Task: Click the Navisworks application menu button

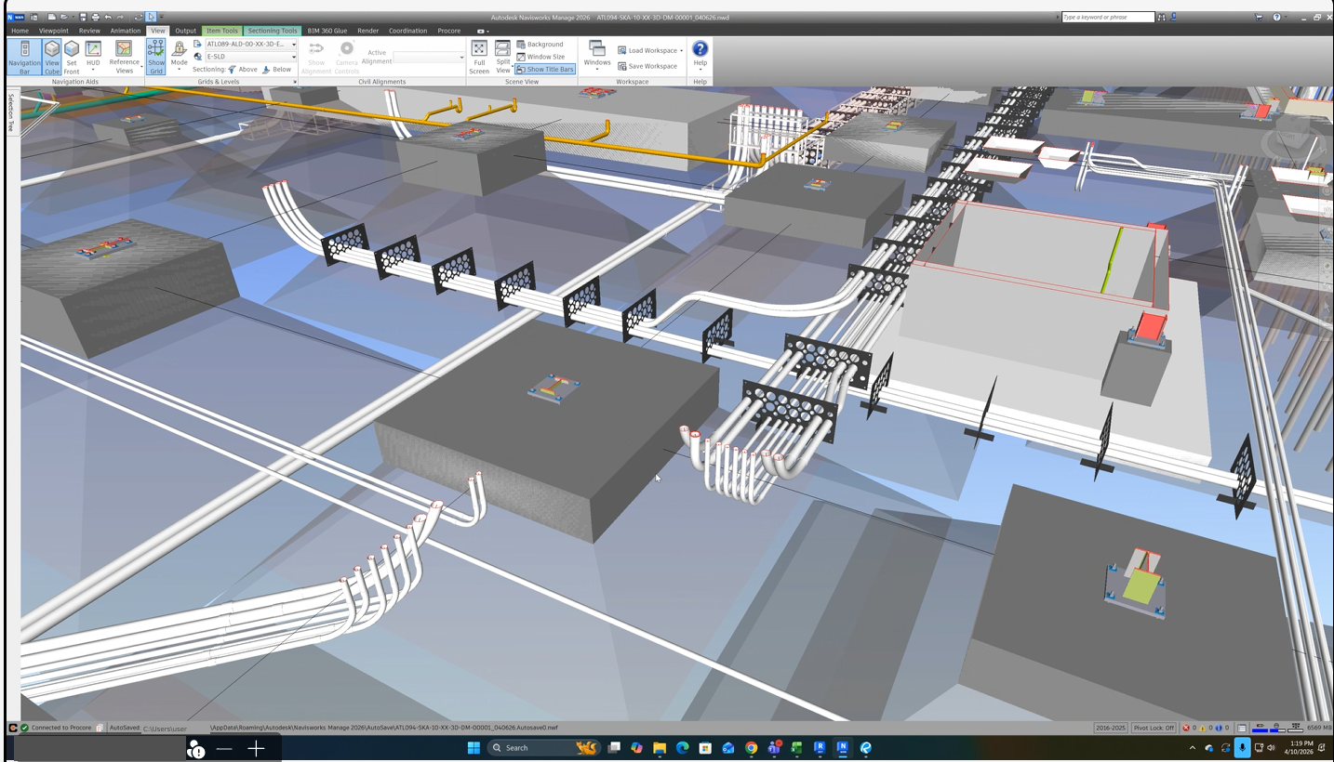Action: point(15,17)
